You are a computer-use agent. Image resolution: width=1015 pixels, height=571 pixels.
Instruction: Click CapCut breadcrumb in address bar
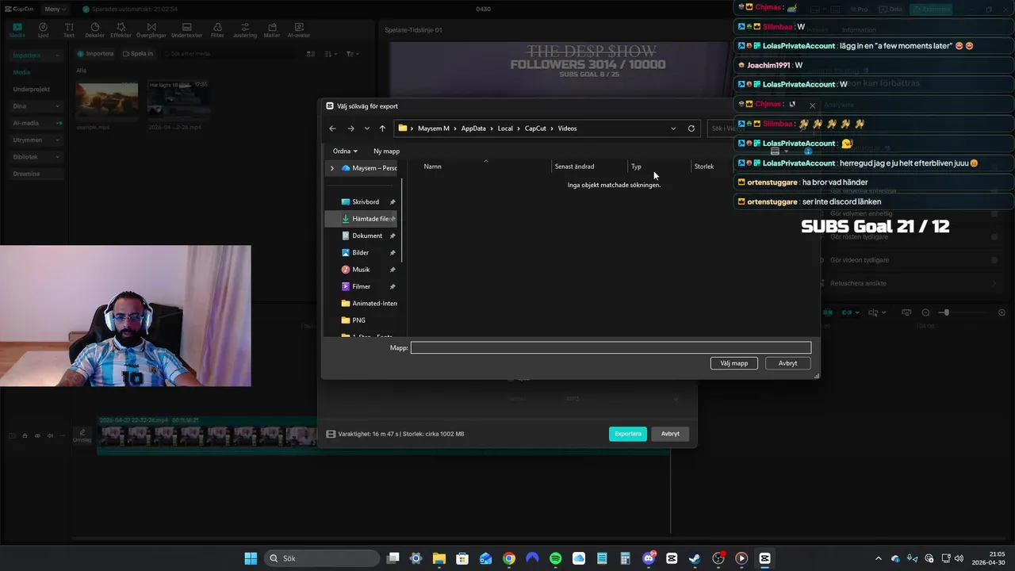pyautogui.click(x=535, y=128)
